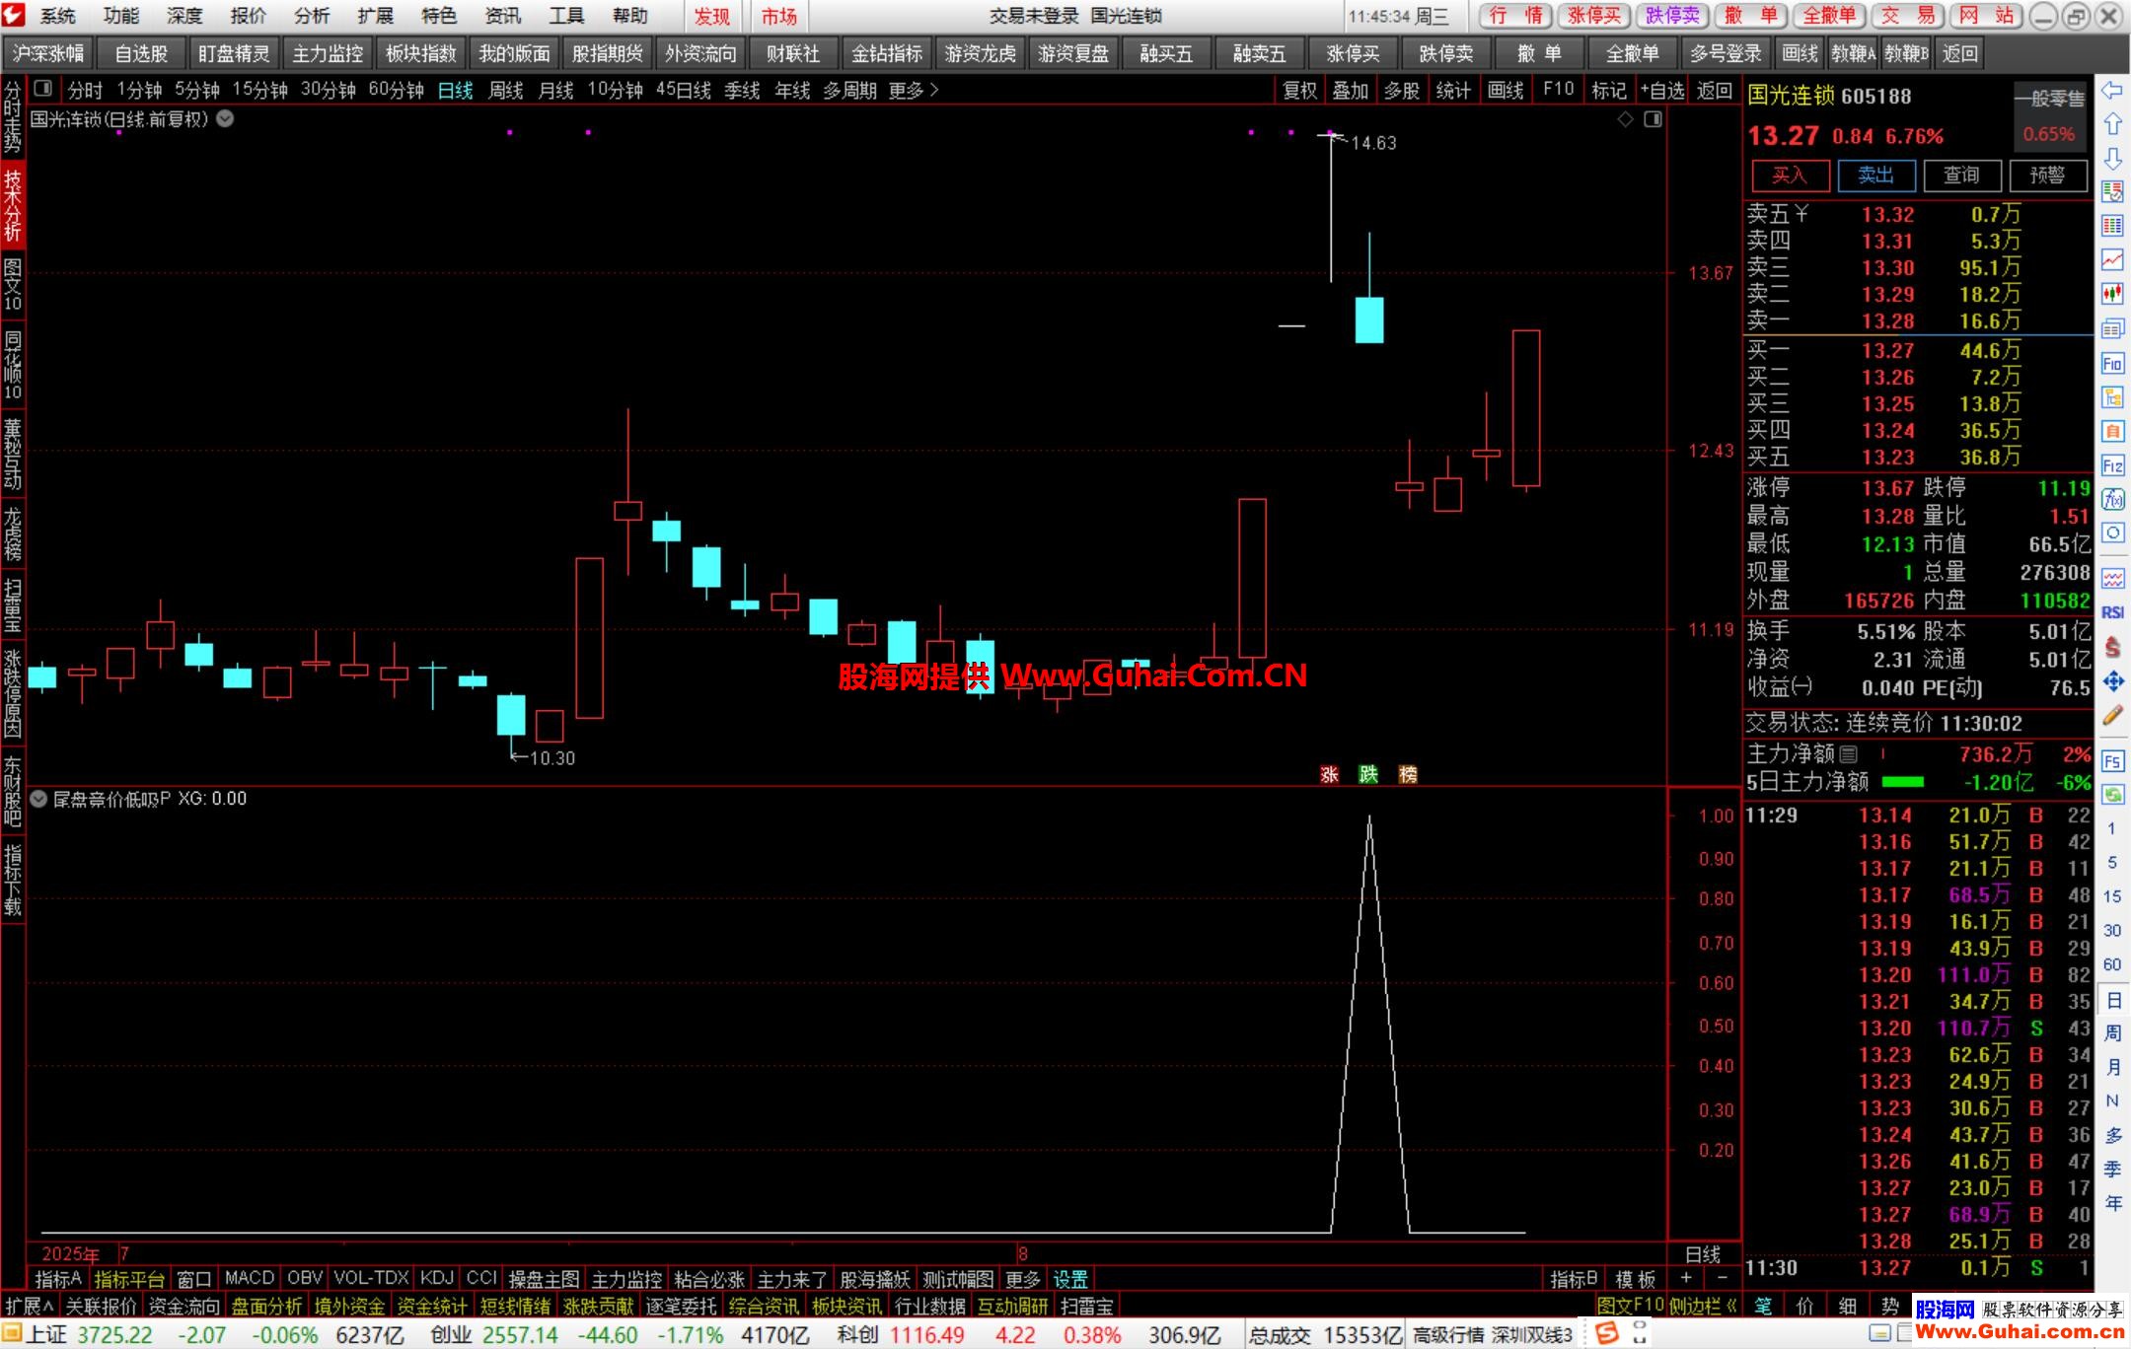Screen dimensions: 2131x1349
Task: Switch to 周线 period tab
Action: [x=506, y=90]
